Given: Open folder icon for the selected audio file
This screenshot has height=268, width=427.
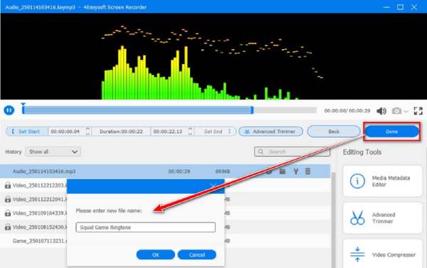Looking at the screenshot, I should coord(283,171).
